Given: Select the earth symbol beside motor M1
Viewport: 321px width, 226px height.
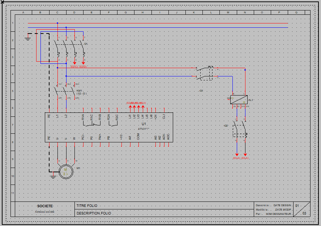Looking at the screenshot, I should 53,176.
